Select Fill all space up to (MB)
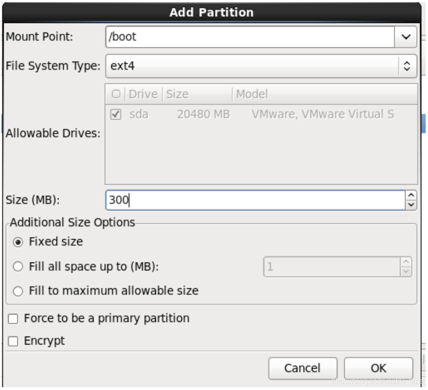 click(x=18, y=266)
